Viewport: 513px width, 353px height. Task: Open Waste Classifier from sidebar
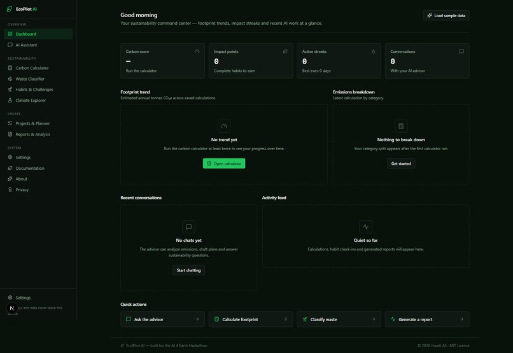pyautogui.click(x=38, y=79)
